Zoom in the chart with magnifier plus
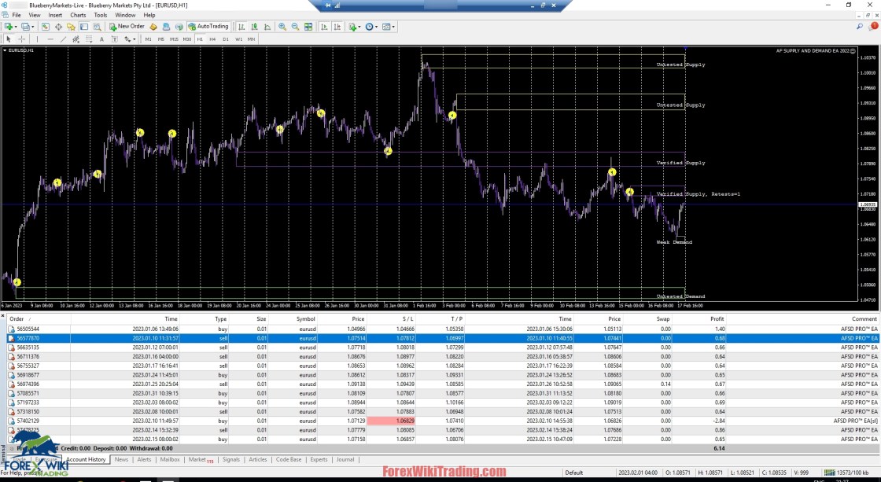Screen dimensions: 881x482 (x=282, y=27)
